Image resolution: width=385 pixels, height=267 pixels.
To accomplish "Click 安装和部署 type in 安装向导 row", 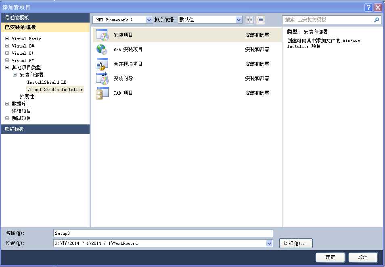I will [257, 79].
